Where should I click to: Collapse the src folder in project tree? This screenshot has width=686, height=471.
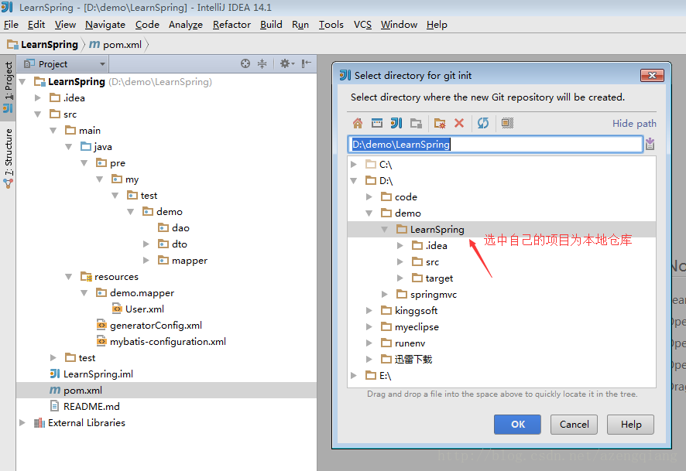coord(38,114)
